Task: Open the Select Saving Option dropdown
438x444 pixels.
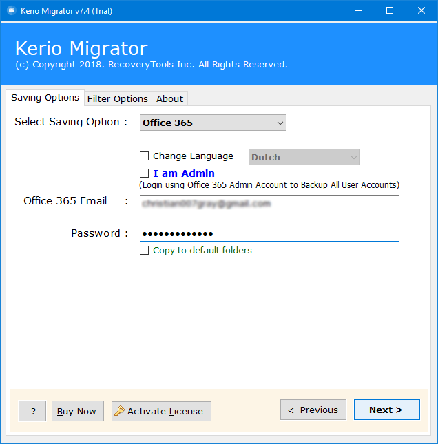Action: (213, 123)
